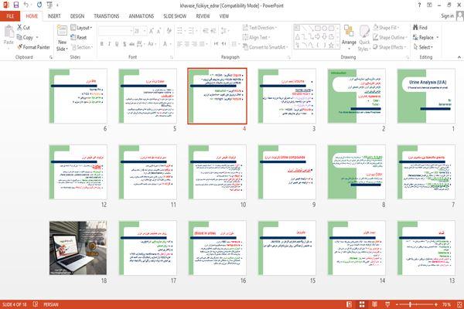
Task: Switch to the TRANSITIONS tab
Action: pos(107,16)
